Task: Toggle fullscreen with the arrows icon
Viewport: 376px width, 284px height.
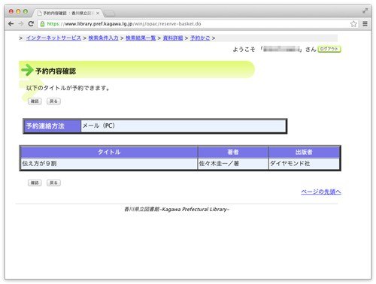Action: (365, 11)
